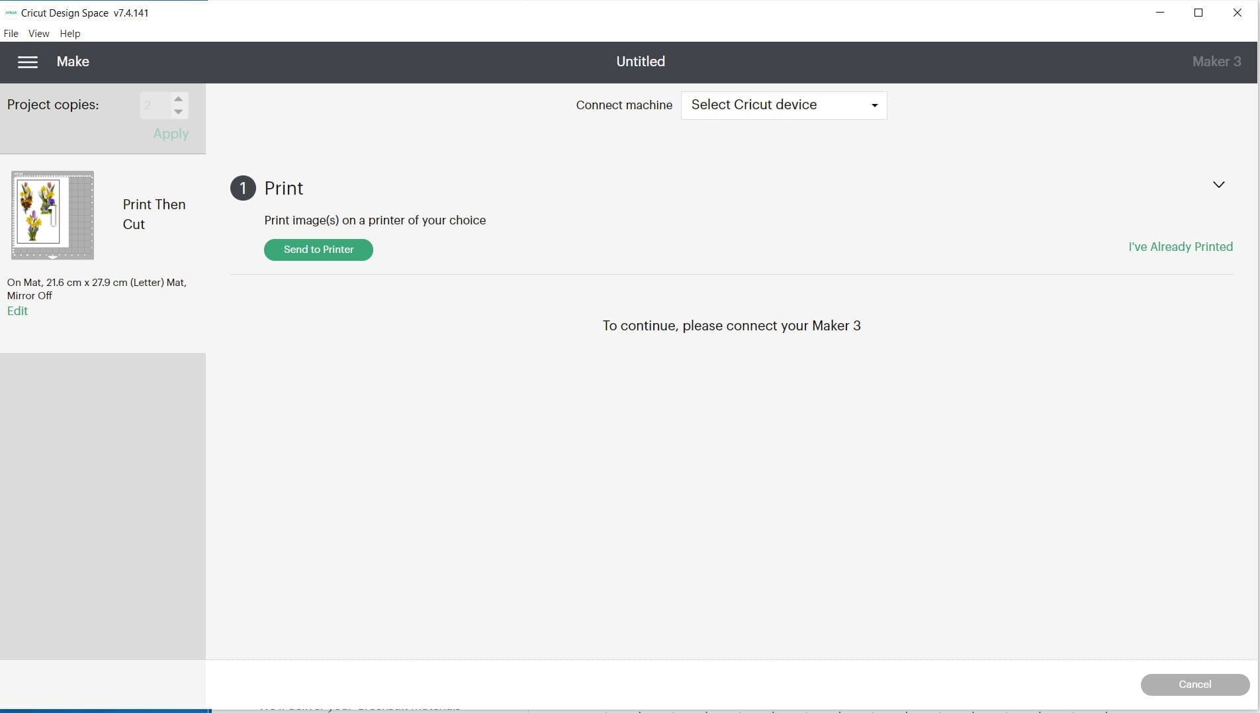The width and height of the screenshot is (1260, 713).
Task: Maximize the Cricut Design Space window
Action: [x=1198, y=13]
